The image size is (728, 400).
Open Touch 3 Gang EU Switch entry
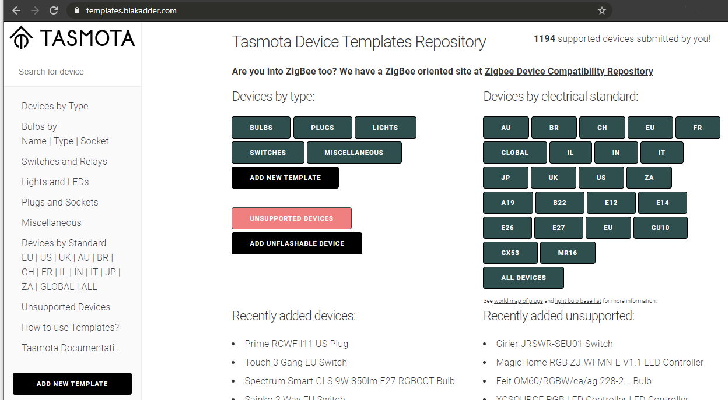click(x=296, y=362)
